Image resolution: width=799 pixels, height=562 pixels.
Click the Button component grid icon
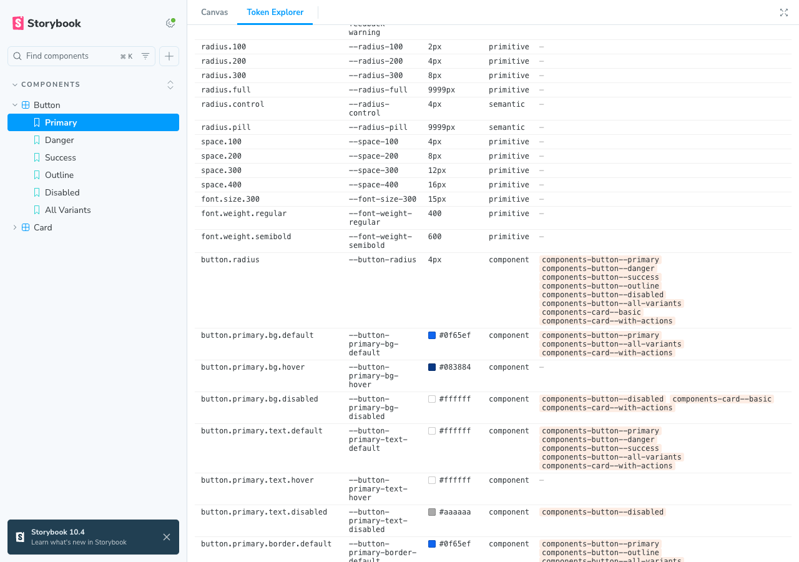[x=26, y=105]
